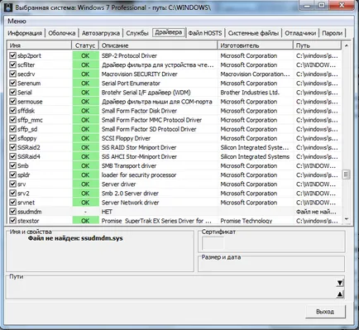Click the application icon in title bar
The height and width of the screenshot is (330, 359).
coord(8,7)
